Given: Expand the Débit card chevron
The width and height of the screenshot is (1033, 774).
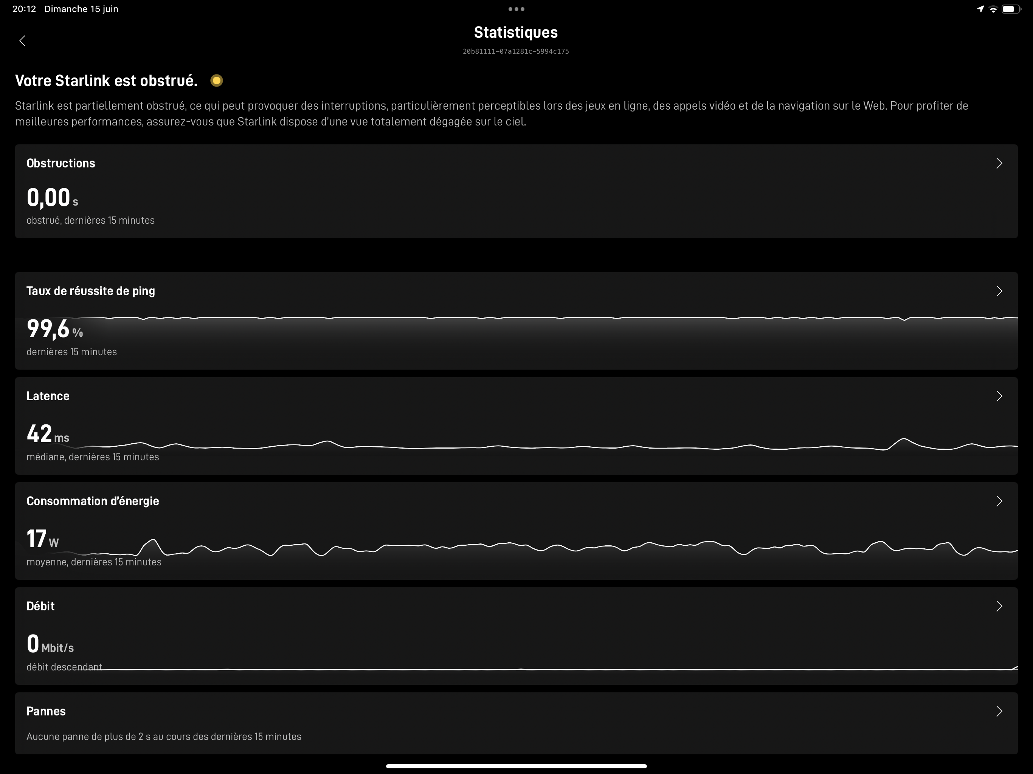Looking at the screenshot, I should click(999, 607).
